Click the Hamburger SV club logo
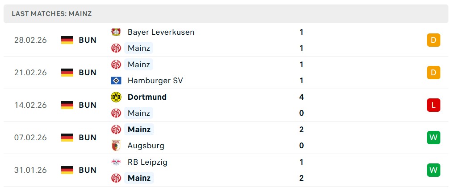452x191 pixels. click(116, 81)
